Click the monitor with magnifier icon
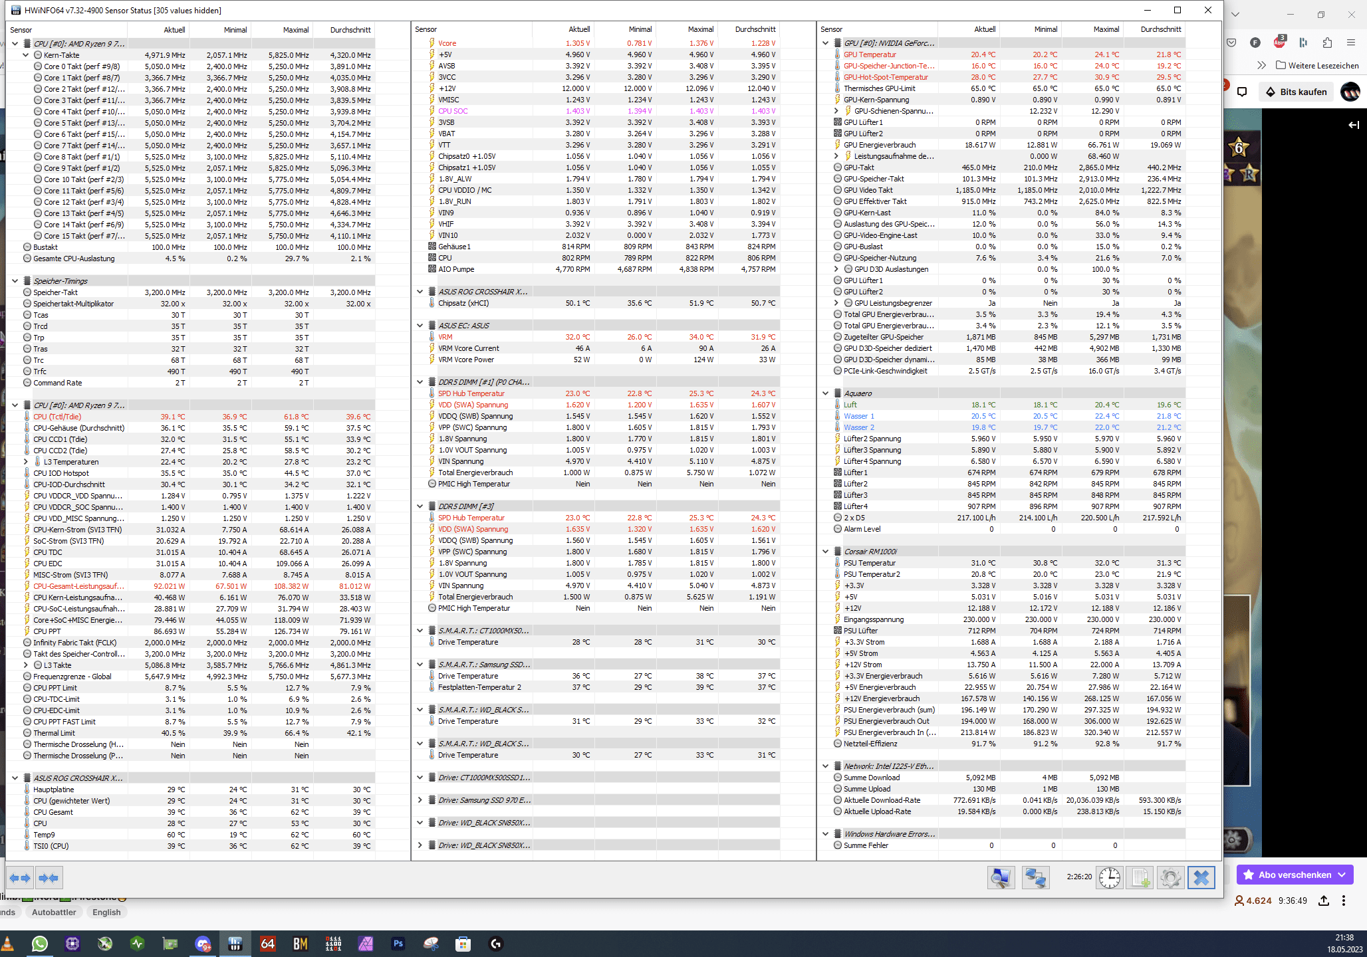This screenshot has width=1367, height=957. click(x=1001, y=878)
